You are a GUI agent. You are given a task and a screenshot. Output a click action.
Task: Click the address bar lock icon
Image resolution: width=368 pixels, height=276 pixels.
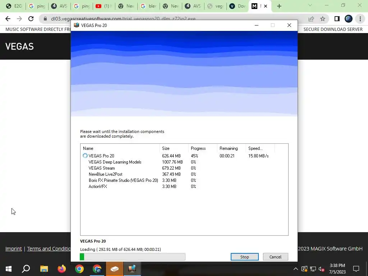click(45, 19)
